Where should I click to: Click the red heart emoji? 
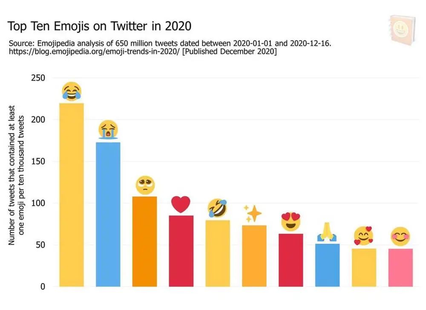181,205
